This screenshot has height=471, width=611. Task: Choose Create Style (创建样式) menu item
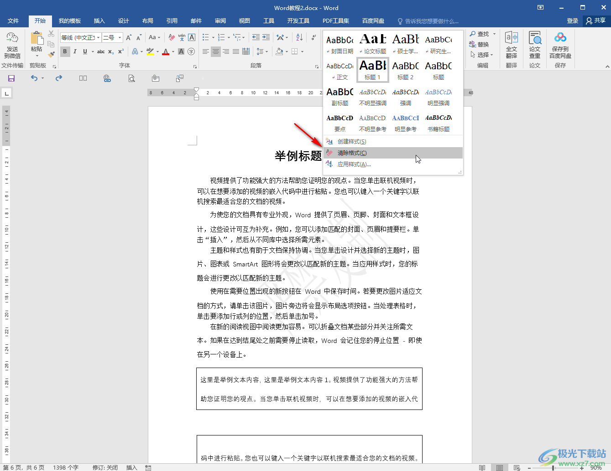[393, 142]
